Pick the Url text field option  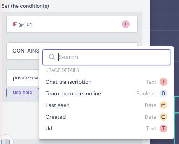click(x=106, y=128)
